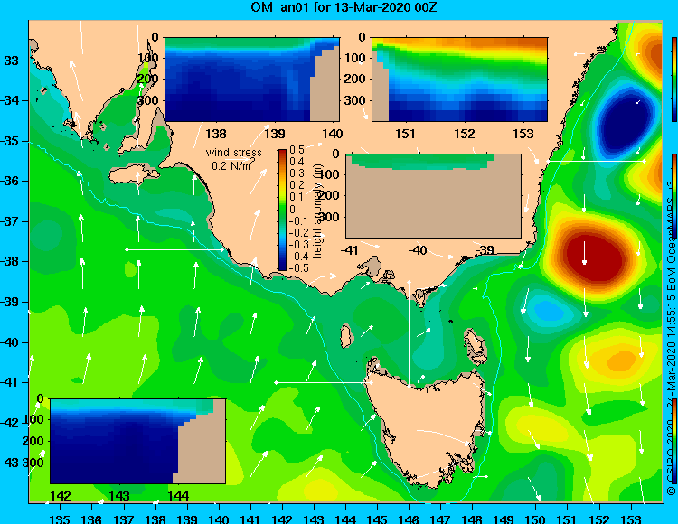
Task: Click the white transect line off east coast near -35.5
Action: click(597, 161)
